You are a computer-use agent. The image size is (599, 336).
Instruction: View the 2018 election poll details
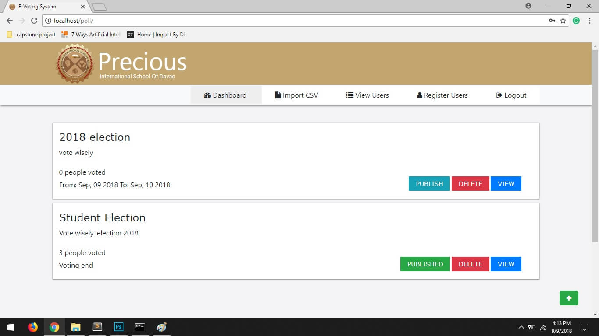coord(506,183)
